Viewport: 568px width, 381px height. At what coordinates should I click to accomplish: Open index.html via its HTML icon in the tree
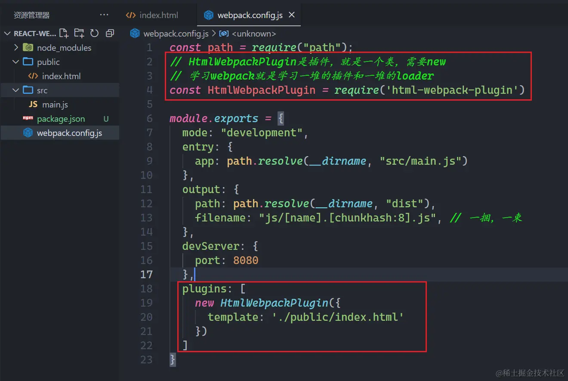point(33,76)
